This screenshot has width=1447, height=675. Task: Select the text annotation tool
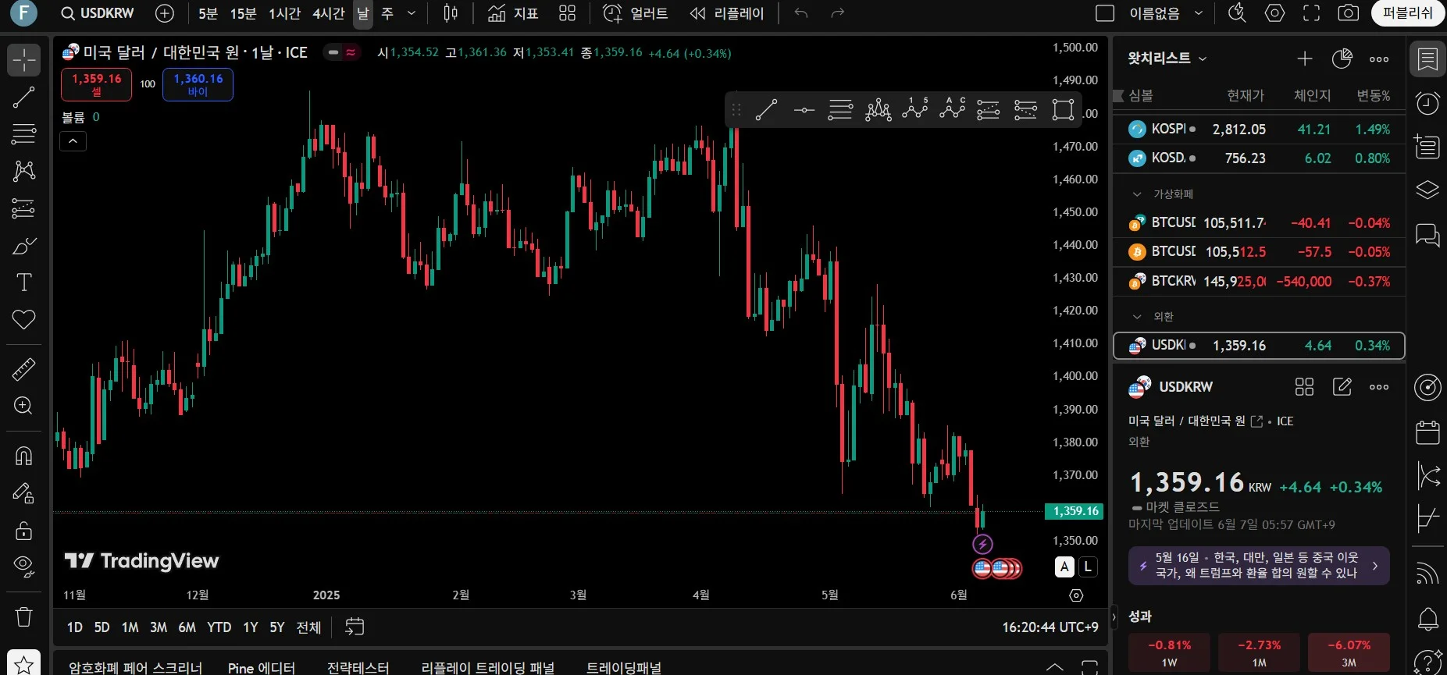pos(23,282)
